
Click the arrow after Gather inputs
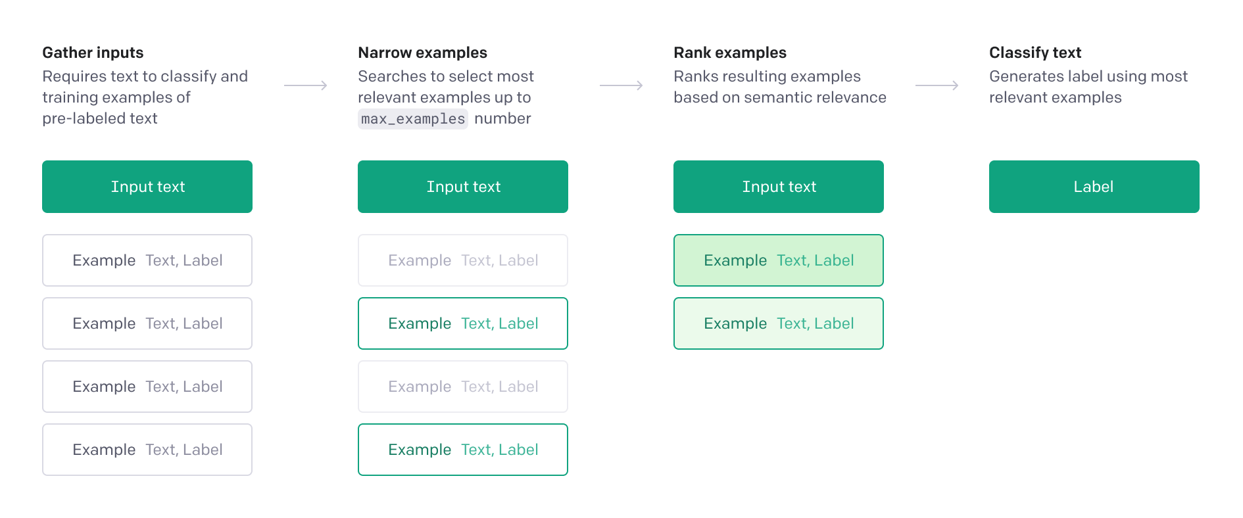[306, 85]
